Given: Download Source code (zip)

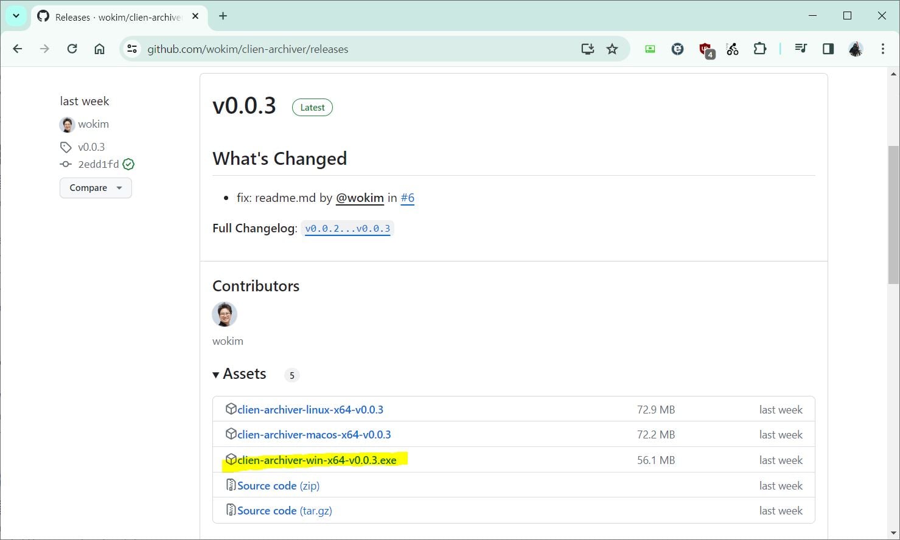Looking at the screenshot, I should (x=278, y=486).
